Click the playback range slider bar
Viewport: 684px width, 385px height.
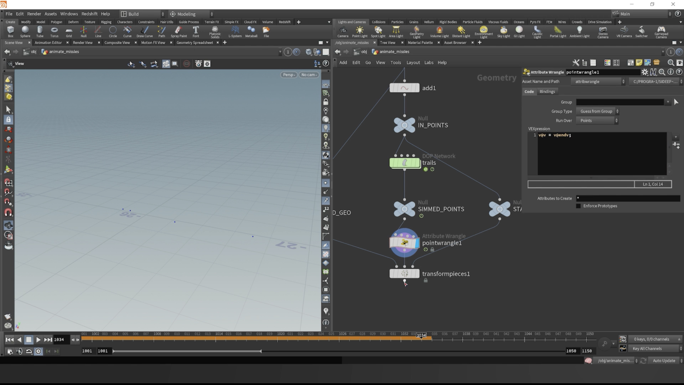(187, 351)
